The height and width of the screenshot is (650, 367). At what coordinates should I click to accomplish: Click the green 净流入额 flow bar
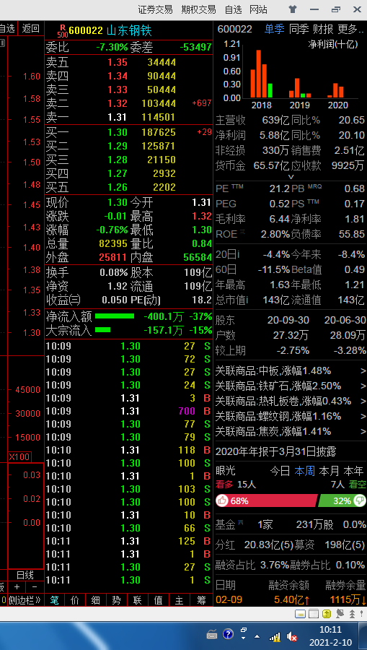(115, 316)
